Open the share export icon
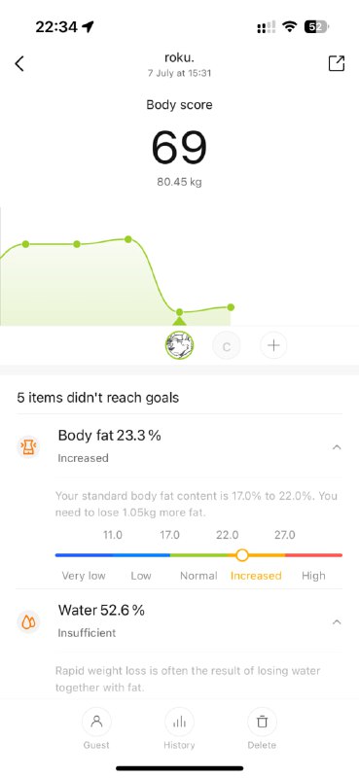This screenshot has height=778, width=359. pos(337,63)
